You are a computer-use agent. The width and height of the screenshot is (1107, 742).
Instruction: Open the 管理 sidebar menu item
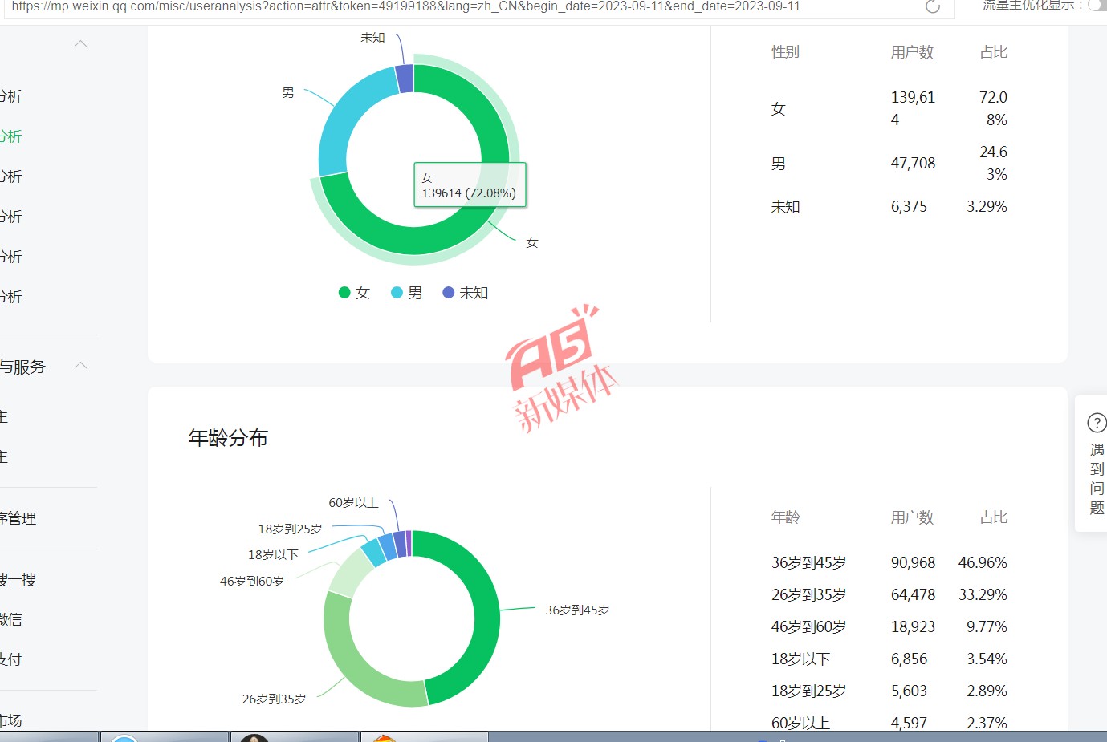click(18, 518)
